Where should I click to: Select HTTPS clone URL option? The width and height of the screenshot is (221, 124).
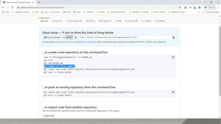pyautogui.click(x=69, y=38)
